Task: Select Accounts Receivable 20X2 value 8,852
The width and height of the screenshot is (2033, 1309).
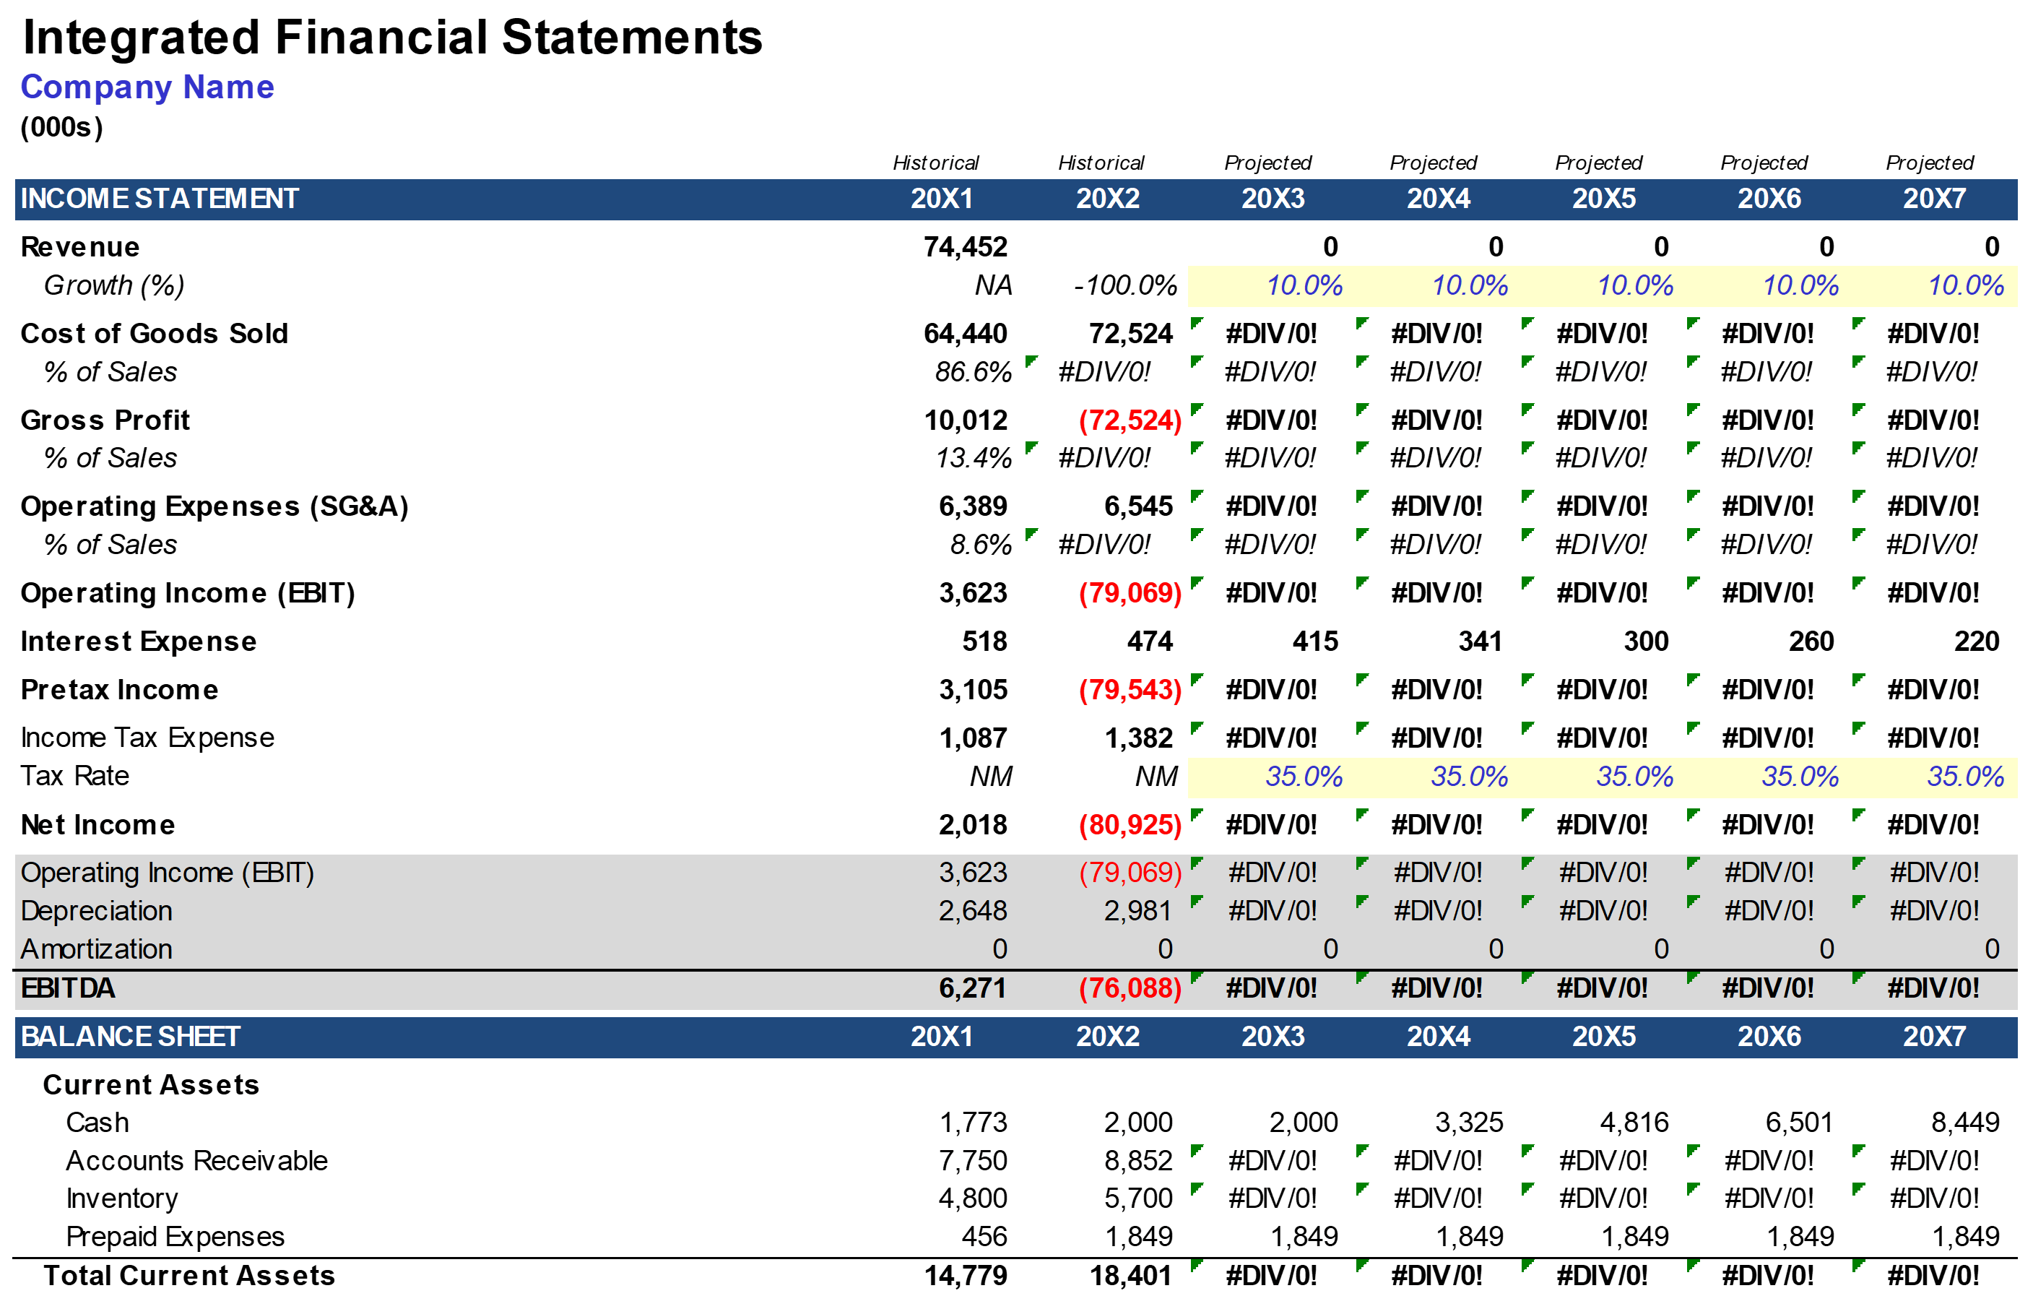Action: [1138, 1161]
